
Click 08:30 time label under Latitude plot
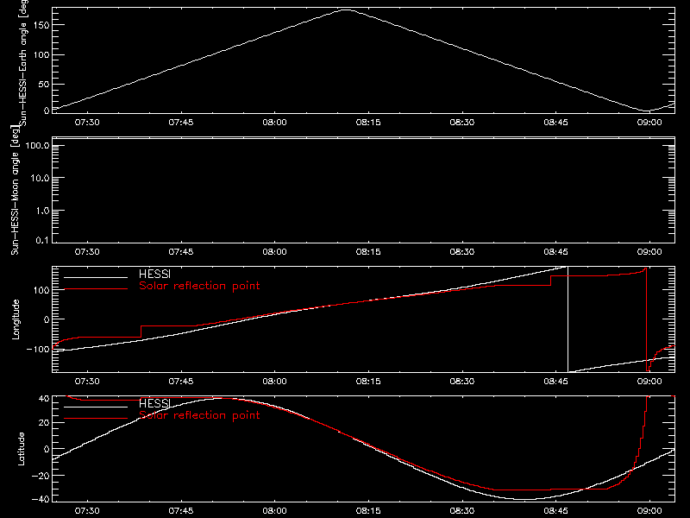click(462, 511)
